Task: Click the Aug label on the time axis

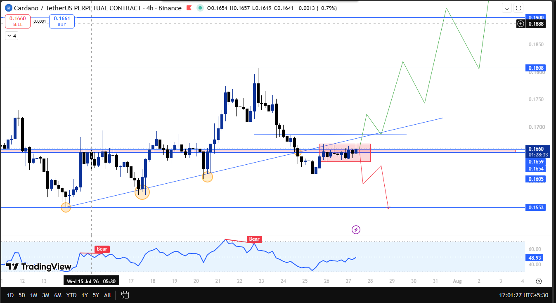Action: pos(457,281)
